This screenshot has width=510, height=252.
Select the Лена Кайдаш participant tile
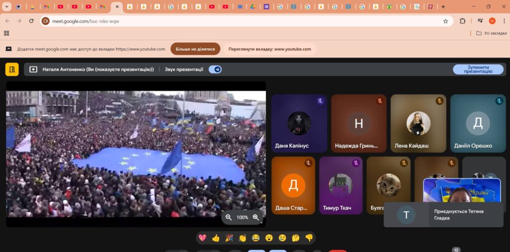pyautogui.click(x=418, y=123)
